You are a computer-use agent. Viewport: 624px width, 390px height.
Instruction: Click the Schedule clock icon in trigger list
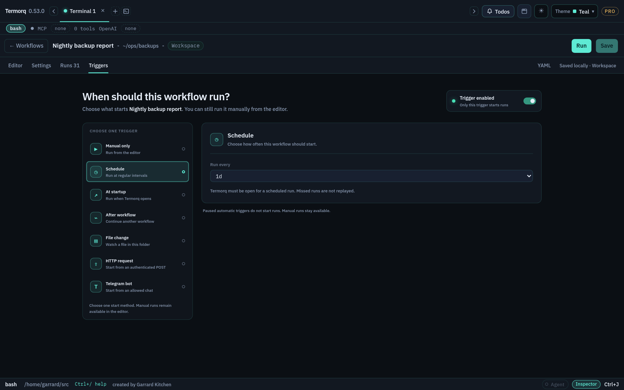(96, 172)
